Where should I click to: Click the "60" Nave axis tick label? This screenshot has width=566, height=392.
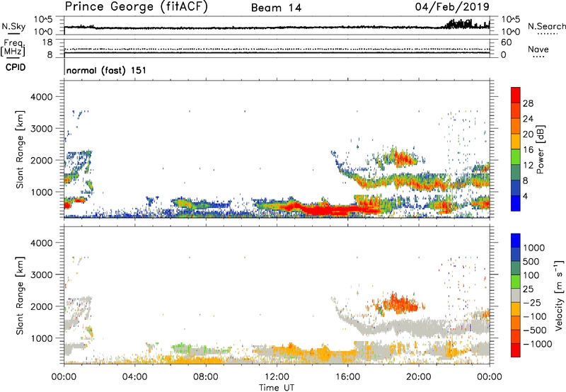pyautogui.click(x=506, y=42)
